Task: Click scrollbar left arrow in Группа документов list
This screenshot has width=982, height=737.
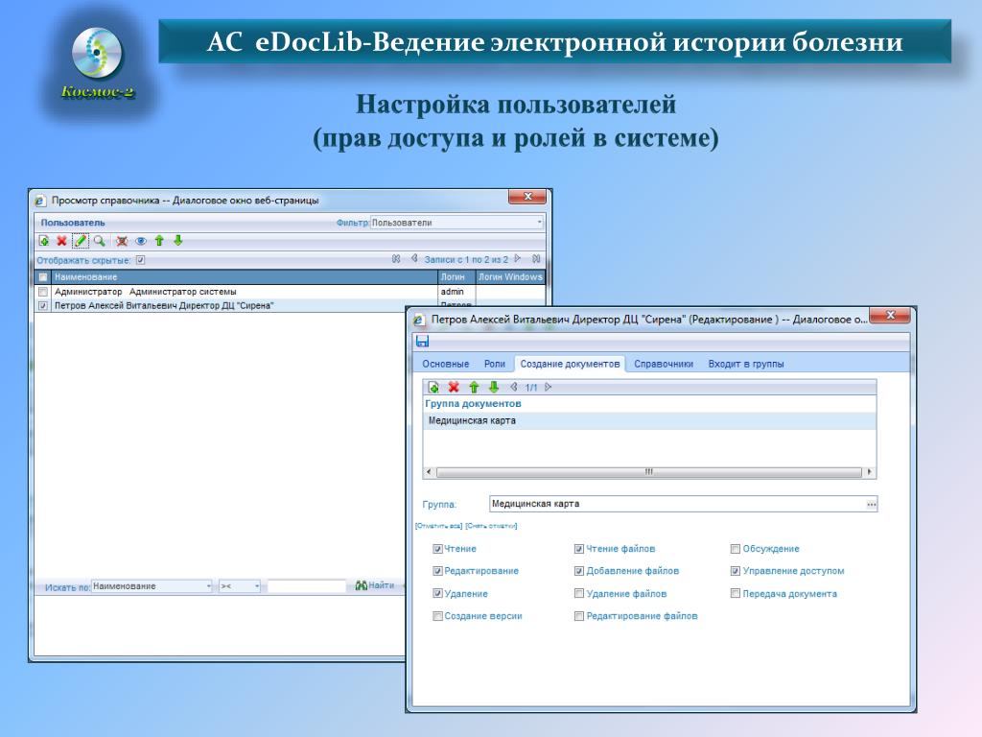Action: (429, 472)
